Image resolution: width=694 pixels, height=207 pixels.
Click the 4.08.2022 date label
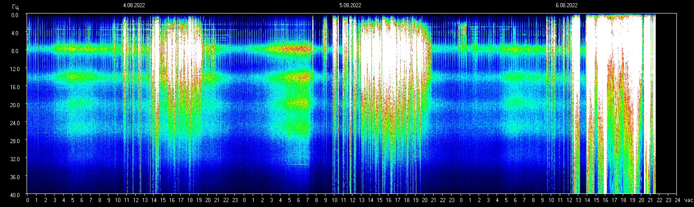134,5
